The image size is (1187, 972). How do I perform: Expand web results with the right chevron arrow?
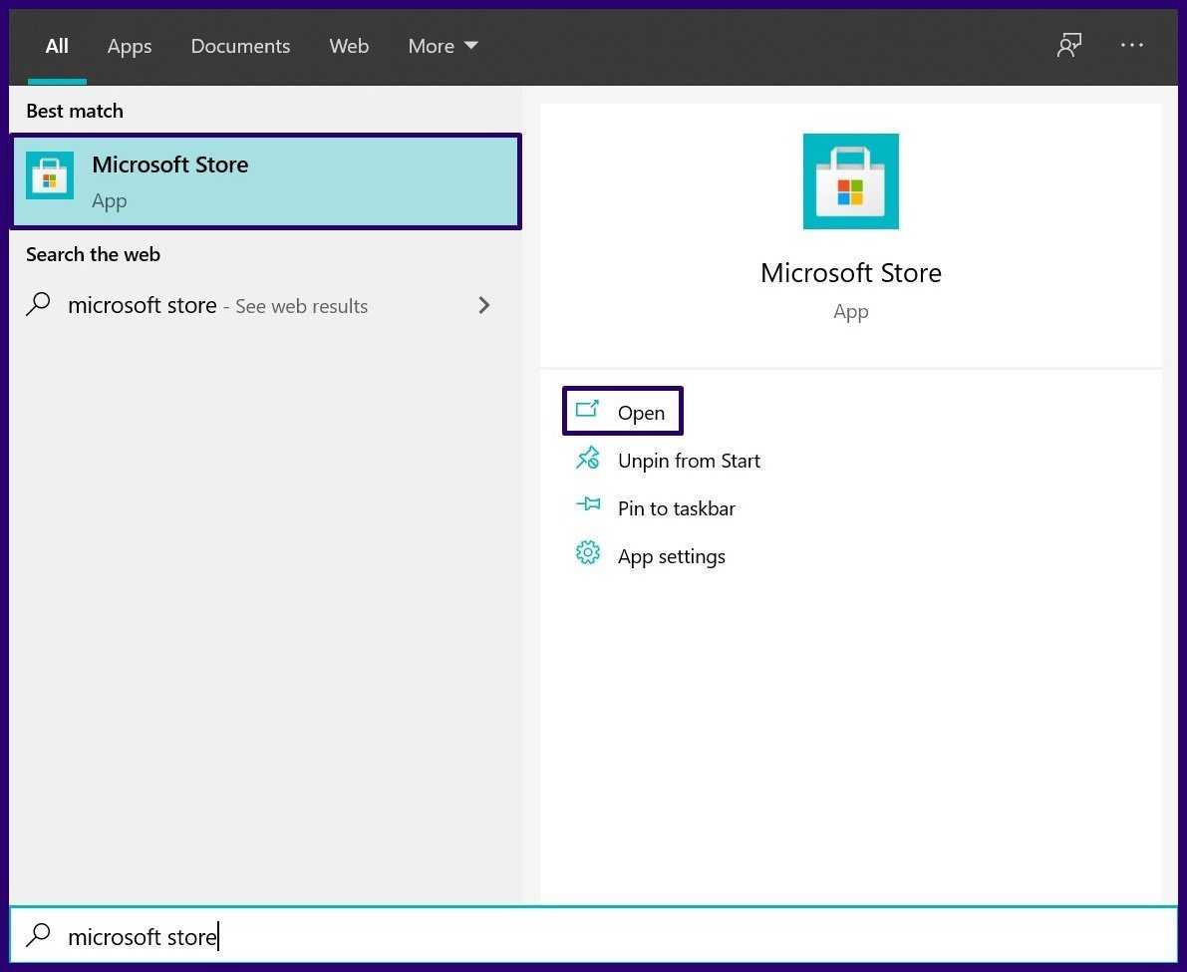point(484,305)
